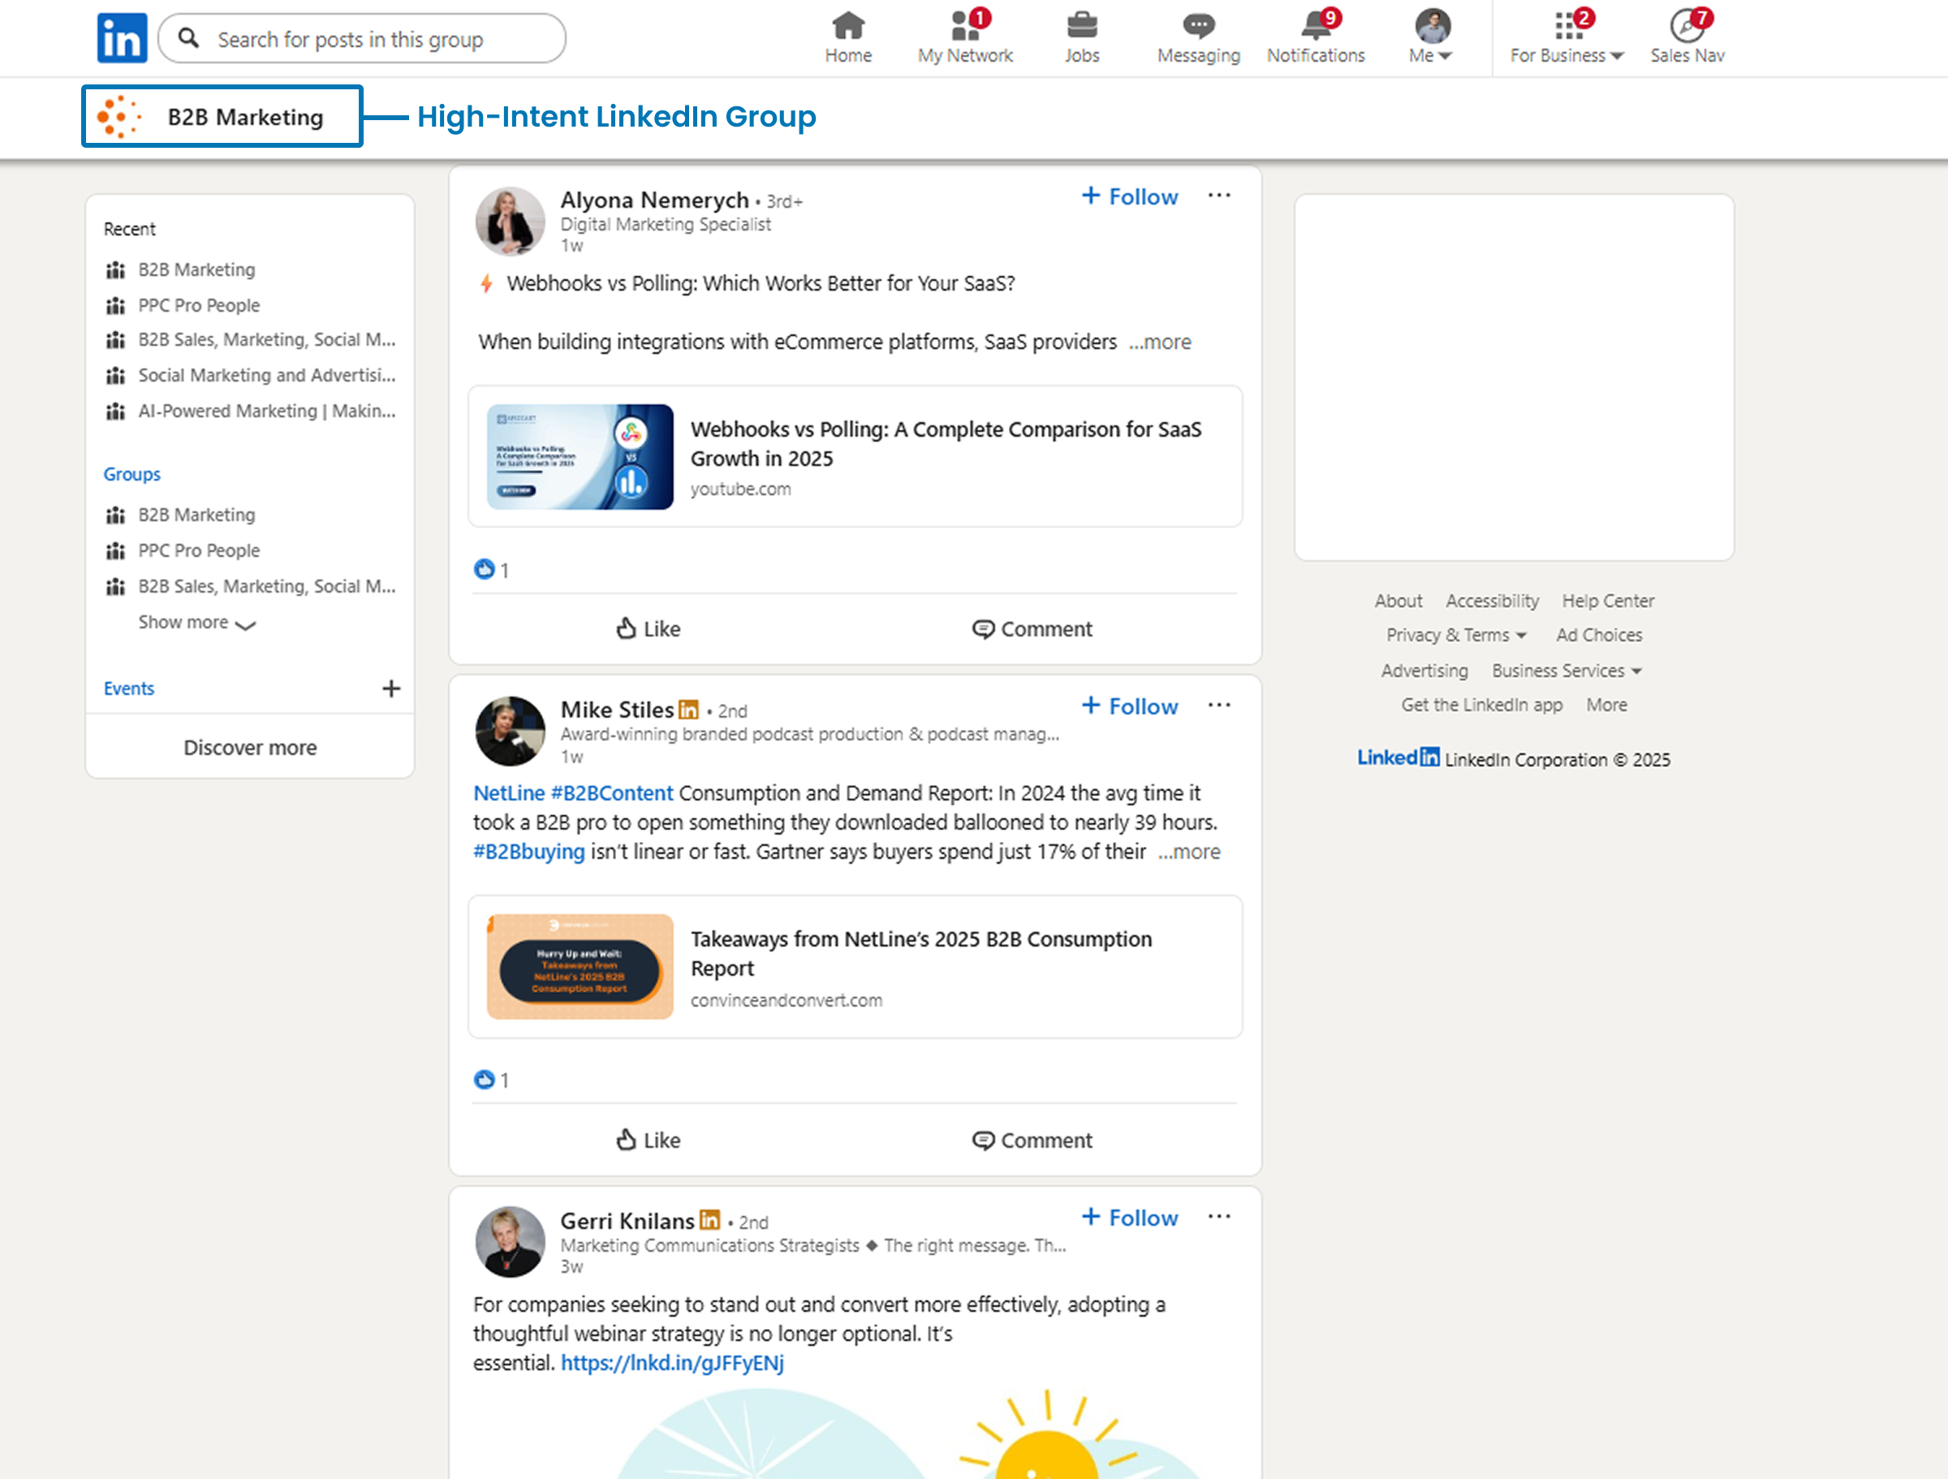Click search for posts in this group field
1948x1479 pixels.
point(362,38)
